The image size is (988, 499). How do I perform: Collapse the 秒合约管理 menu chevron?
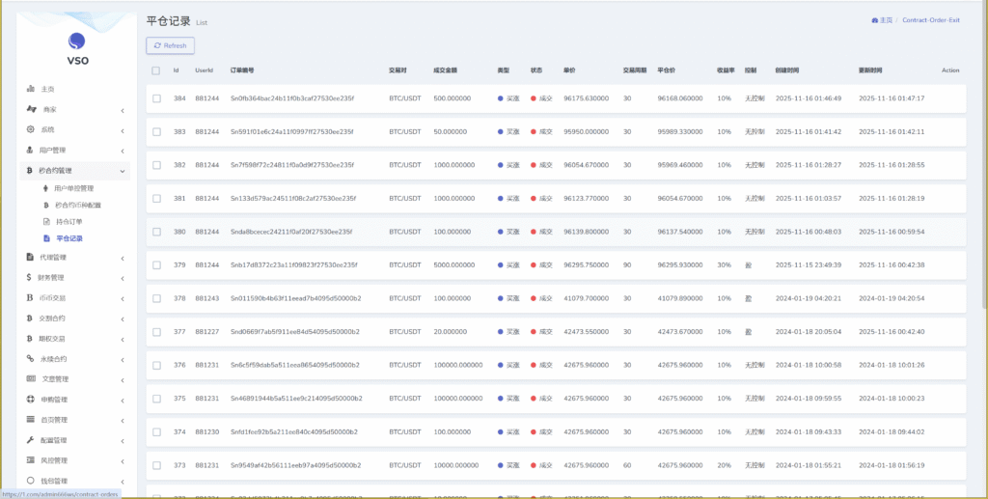click(x=123, y=171)
